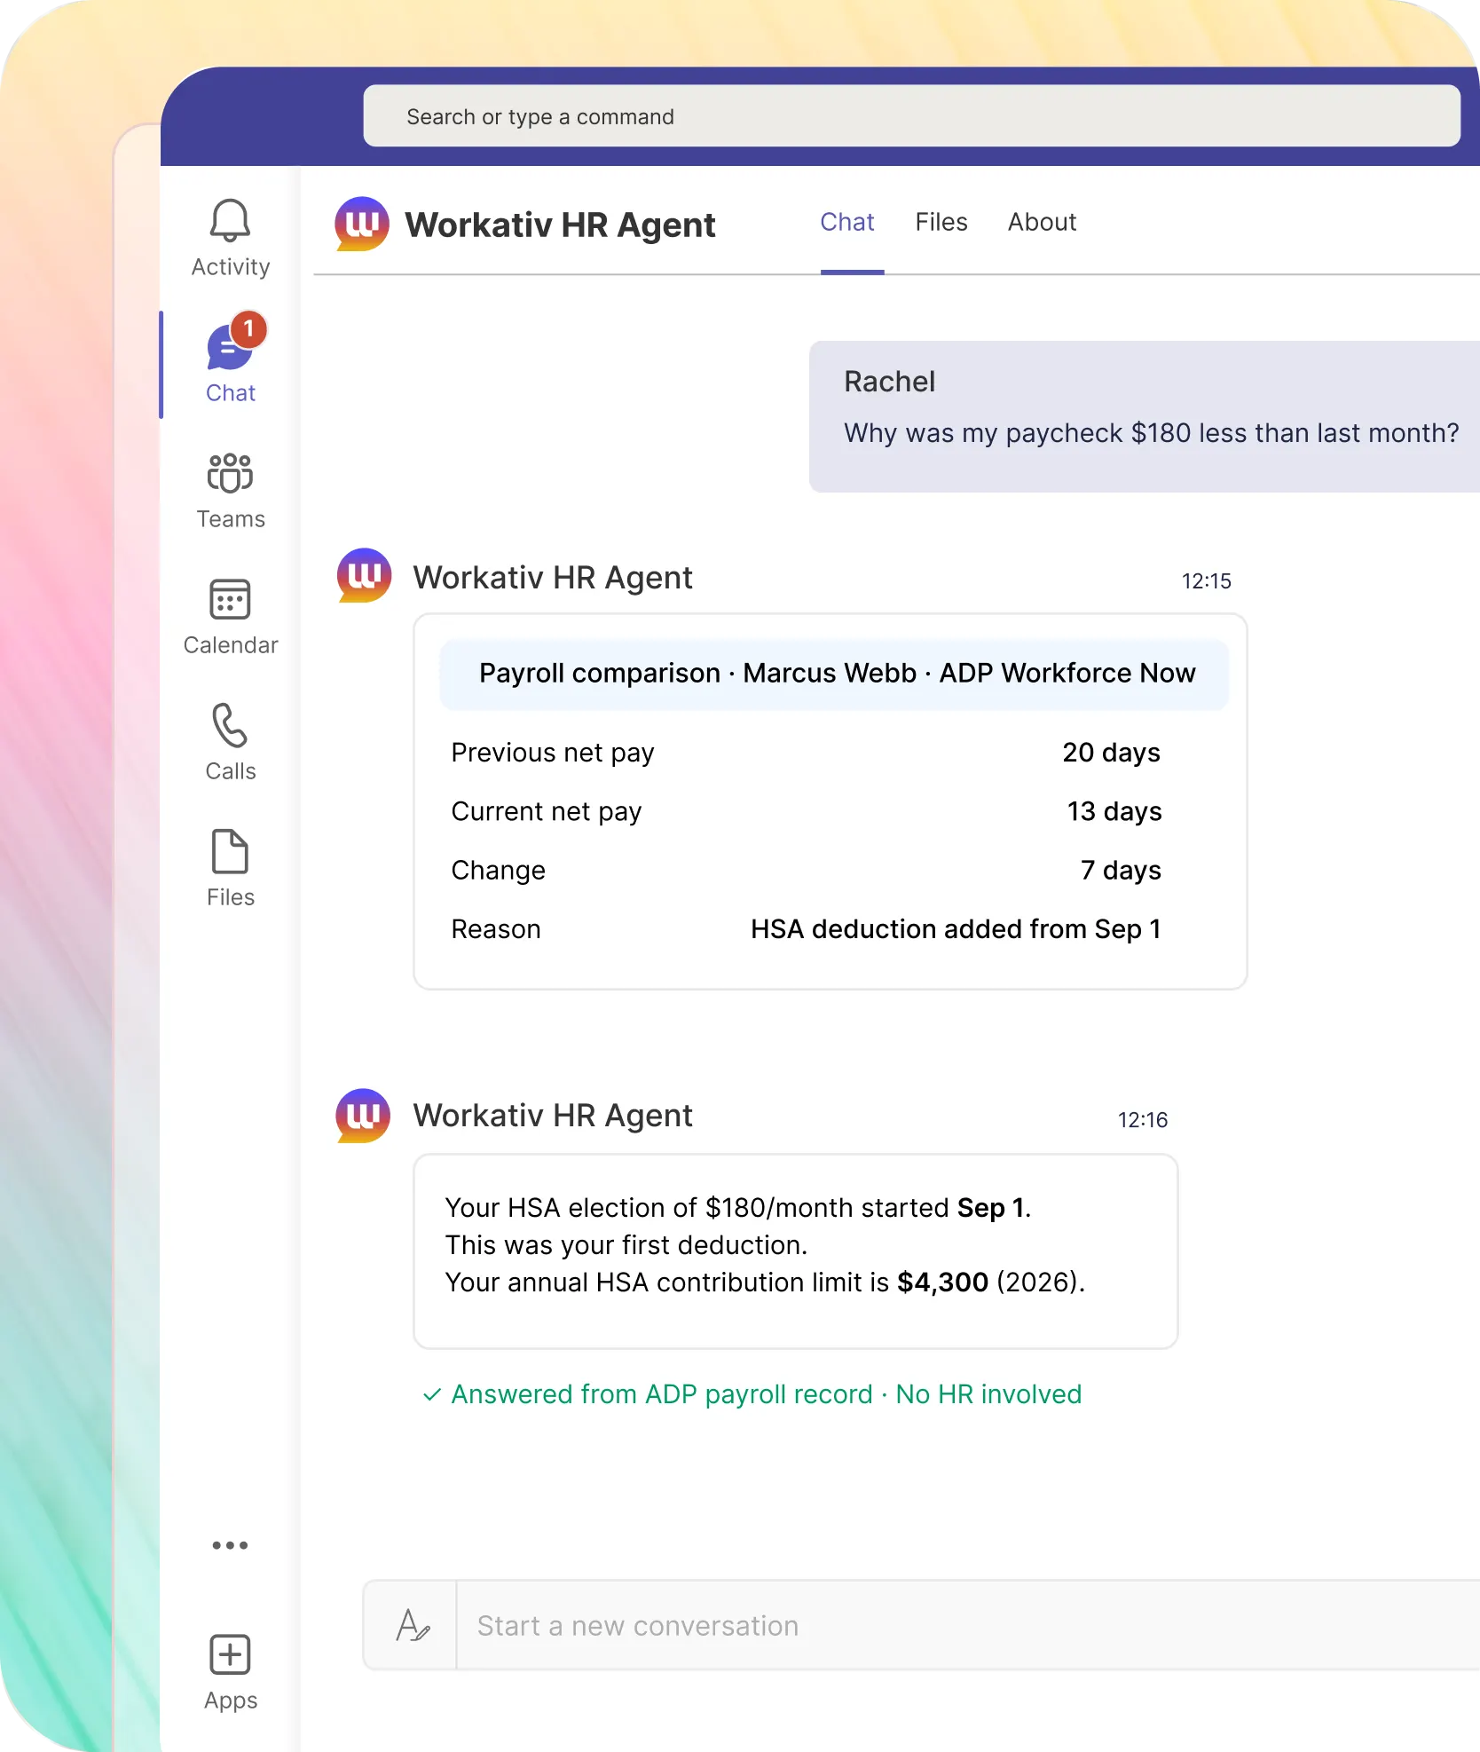Show more apps via ellipsis icon
Screen dimensions: 1480x1752
coord(230,1545)
